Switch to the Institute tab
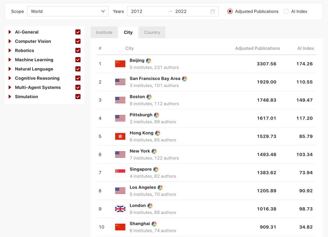Screen dimensions: 328x237 point(104,33)
